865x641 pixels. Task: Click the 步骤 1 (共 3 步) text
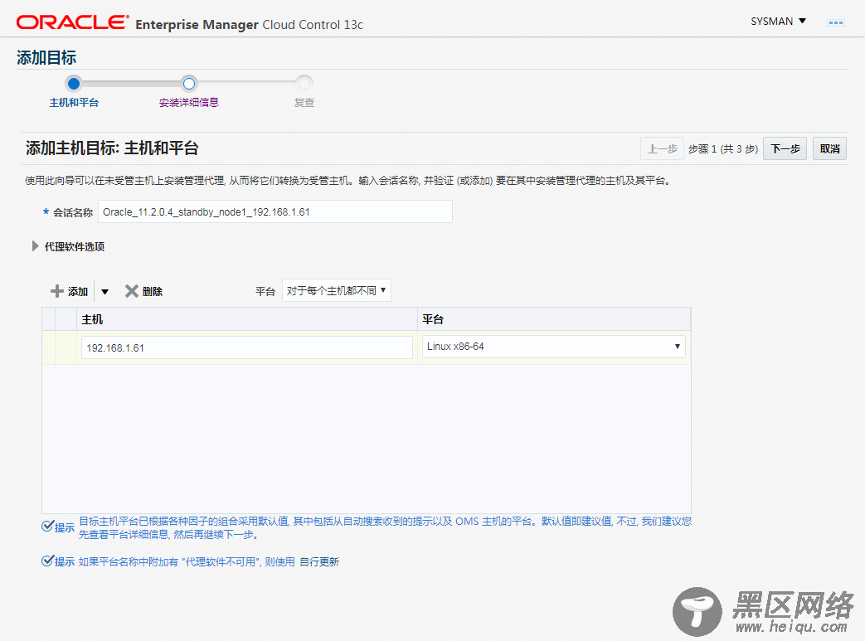click(722, 149)
